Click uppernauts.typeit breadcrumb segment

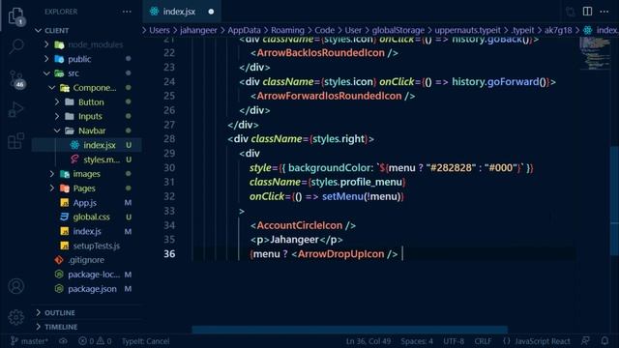click(x=467, y=30)
